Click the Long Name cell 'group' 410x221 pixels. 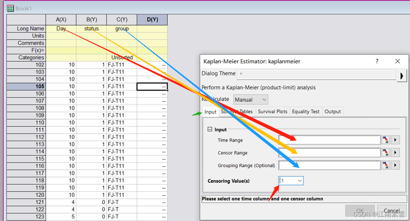click(x=122, y=29)
